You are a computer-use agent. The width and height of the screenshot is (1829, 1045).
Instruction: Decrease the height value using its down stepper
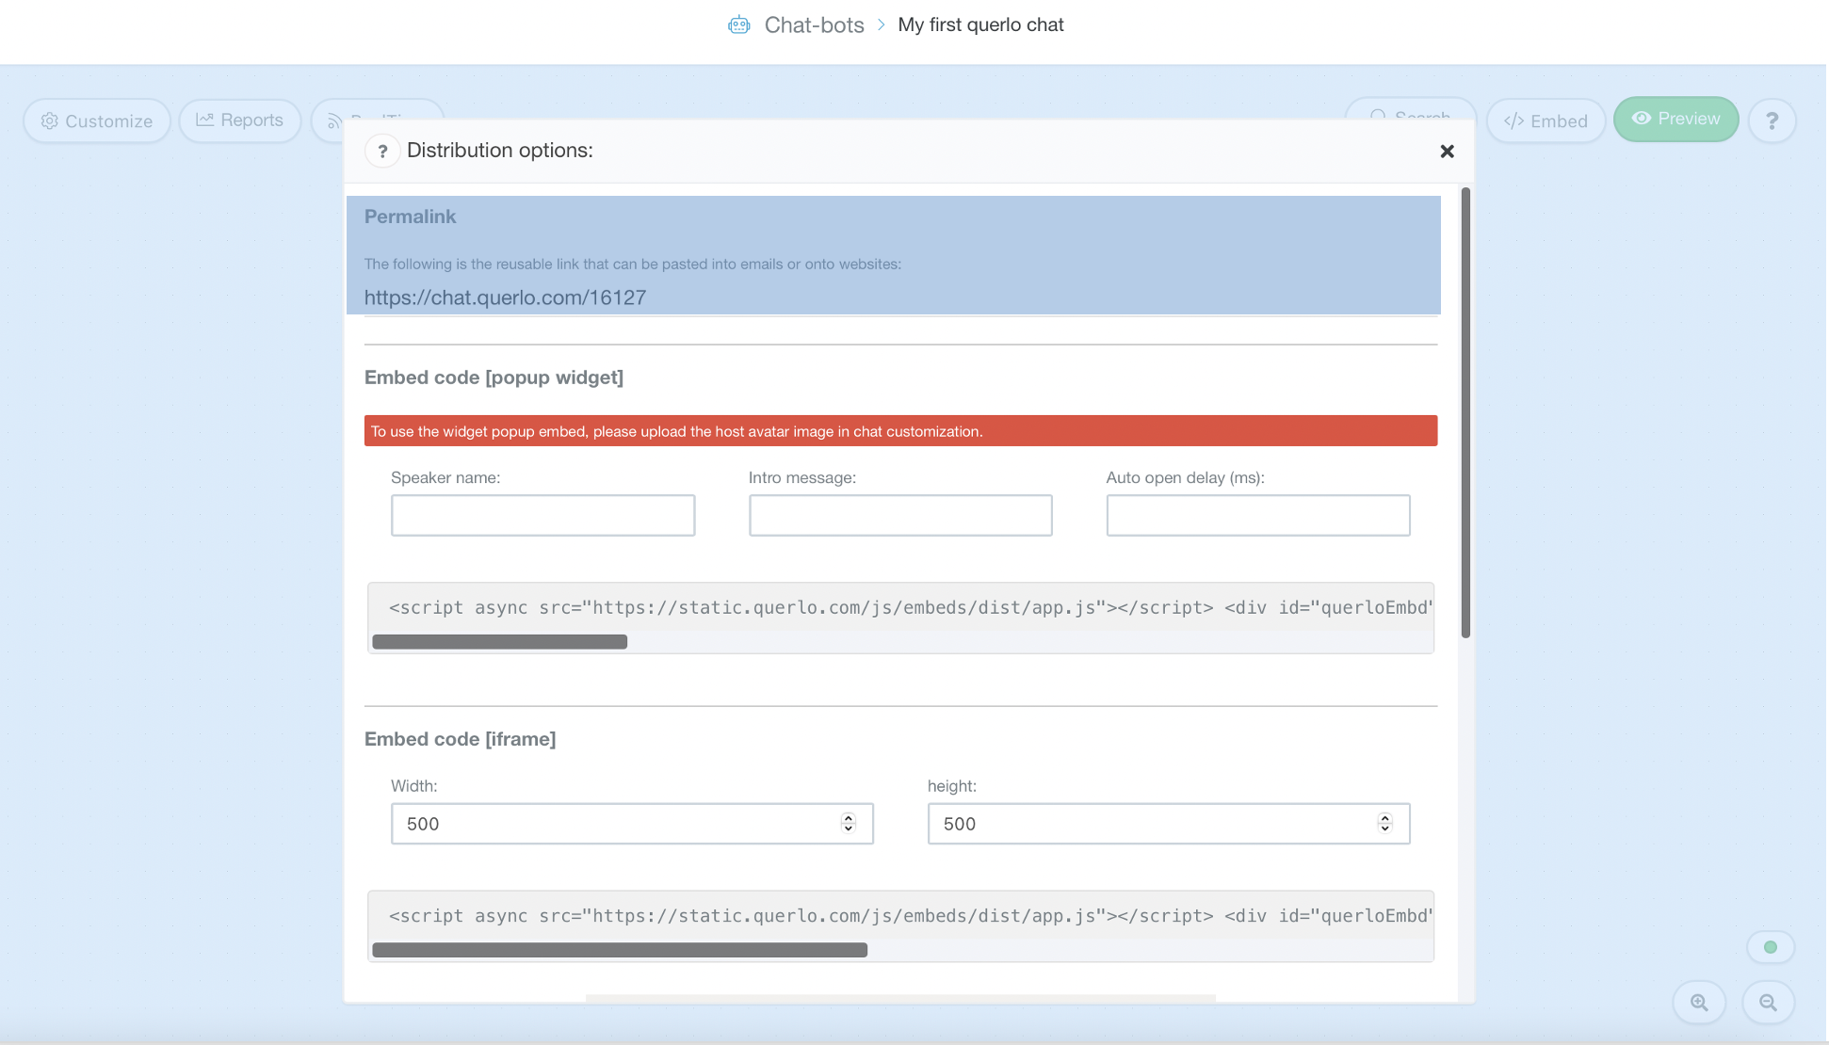[1384, 829]
